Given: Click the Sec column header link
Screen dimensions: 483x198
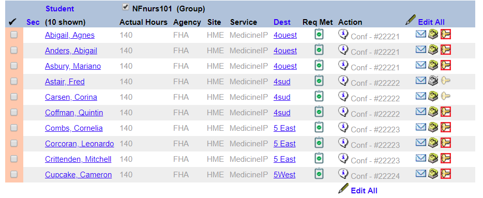Looking at the screenshot, I should [33, 22].
